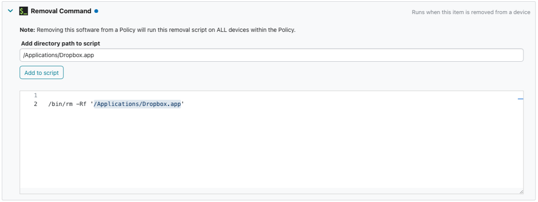Click line number 1 in script editor
Screen dimensions: 538x202
click(x=36, y=95)
